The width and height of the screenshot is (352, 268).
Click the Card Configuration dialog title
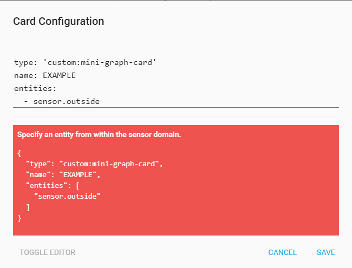[x=58, y=22]
